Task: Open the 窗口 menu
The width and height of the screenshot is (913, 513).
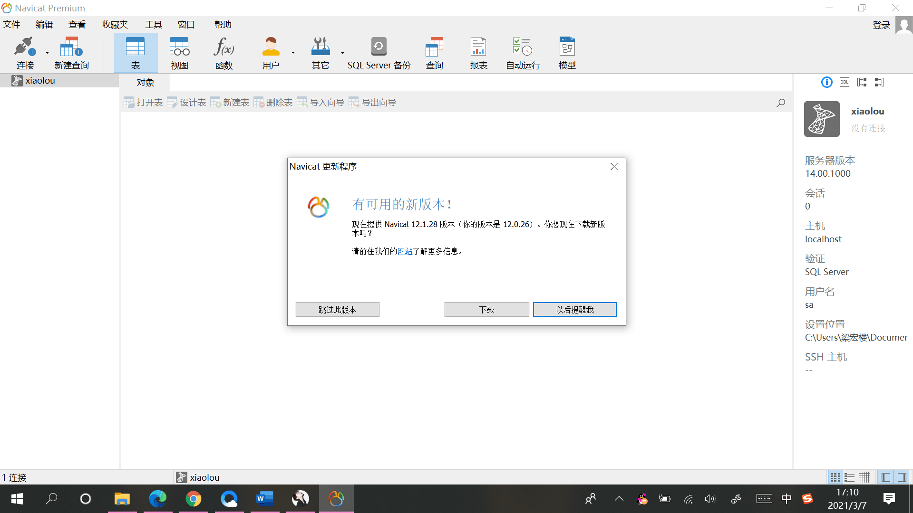Action: 186,24
